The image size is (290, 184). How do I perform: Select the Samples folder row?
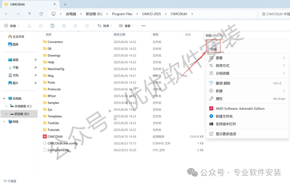[123, 103]
